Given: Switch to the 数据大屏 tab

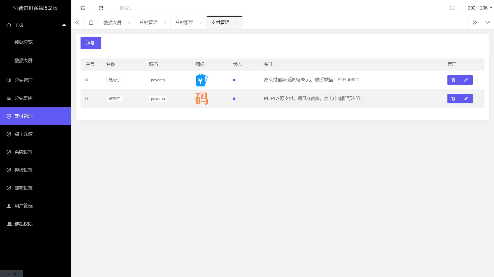Looking at the screenshot, I should click(x=112, y=22).
